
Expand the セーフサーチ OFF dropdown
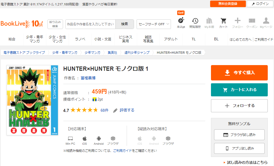pyautogui.click(x=154, y=24)
